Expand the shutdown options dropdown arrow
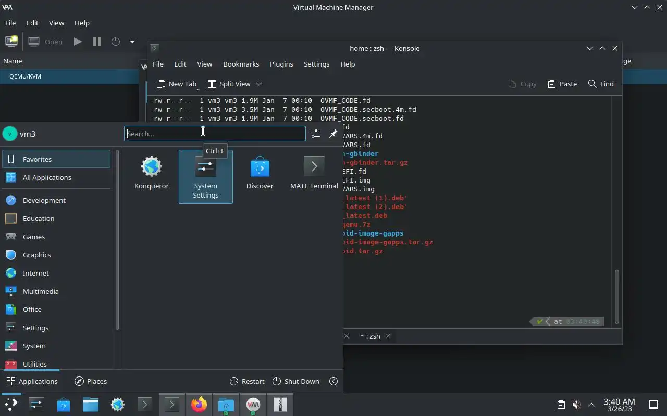This screenshot has height=416, width=667. (132, 42)
